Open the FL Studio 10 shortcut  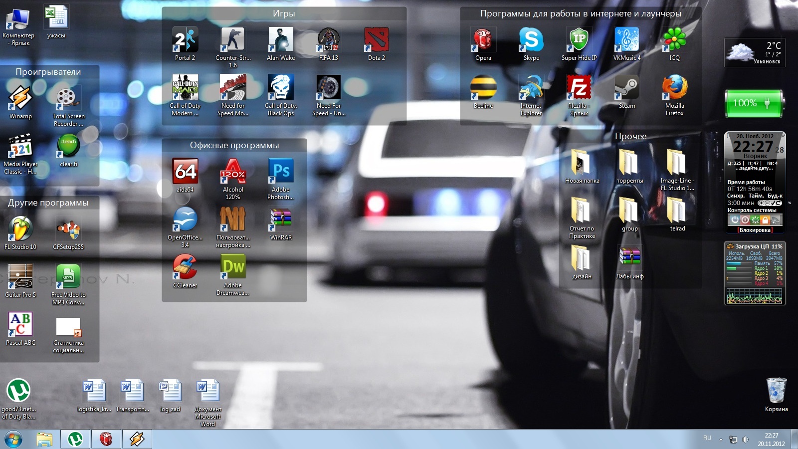pyautogui.click(x=20, y=229)
